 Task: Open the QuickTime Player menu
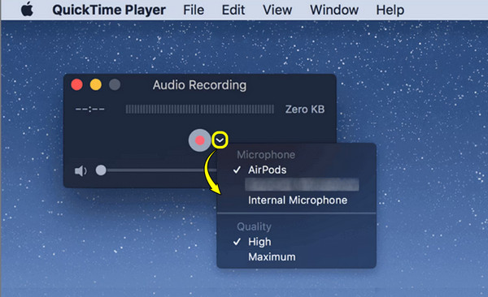[109, 10]
